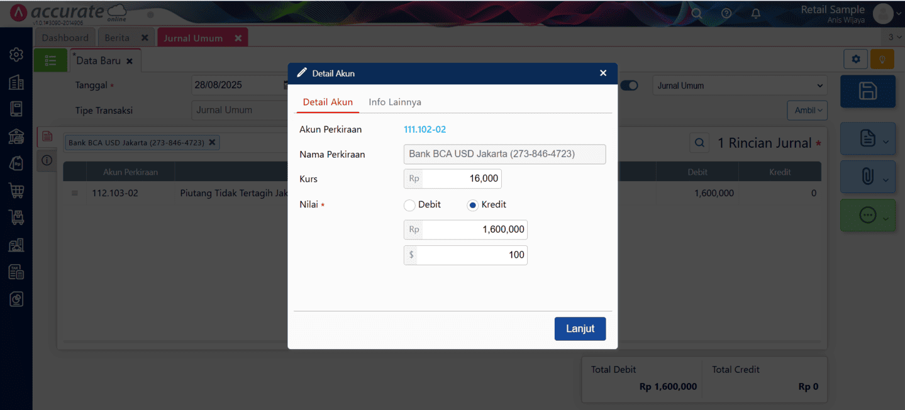Click the green list view icon
Image resolution: width=905 pixels, height=410 pixels.
[x=50, y=60]
